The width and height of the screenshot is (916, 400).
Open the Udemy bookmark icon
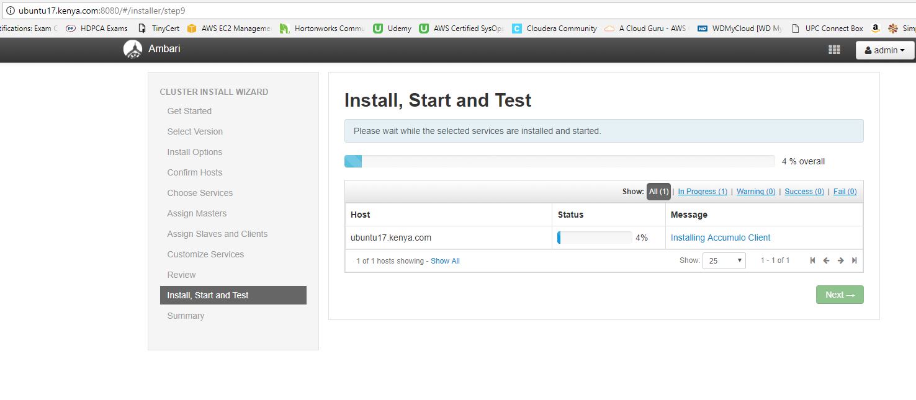[377, 28]
